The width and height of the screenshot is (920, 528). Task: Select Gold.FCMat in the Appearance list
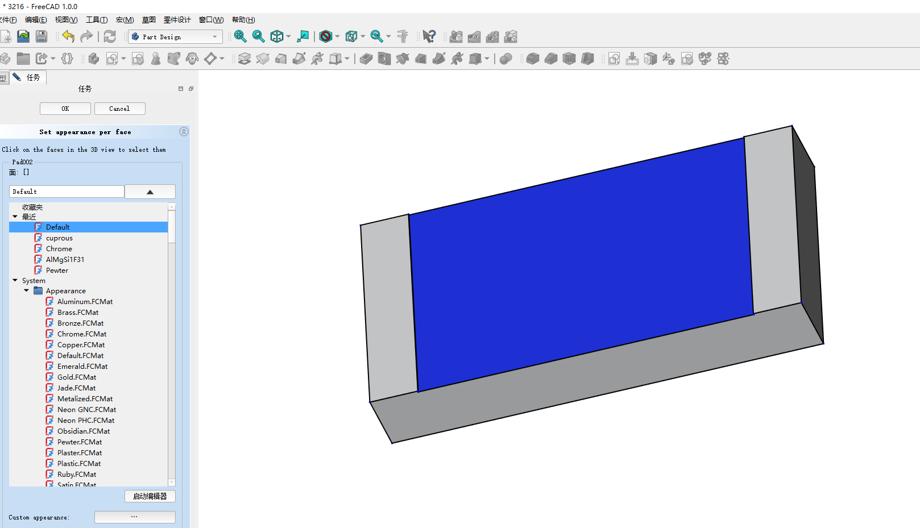(x=77, y=377)
